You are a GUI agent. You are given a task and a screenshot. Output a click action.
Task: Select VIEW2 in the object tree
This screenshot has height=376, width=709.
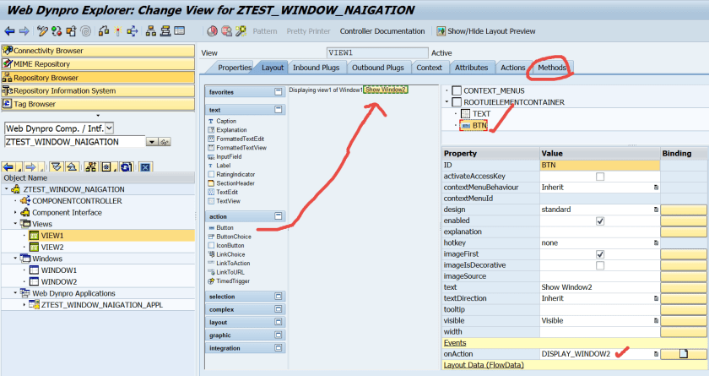click(x=52, y=247)
